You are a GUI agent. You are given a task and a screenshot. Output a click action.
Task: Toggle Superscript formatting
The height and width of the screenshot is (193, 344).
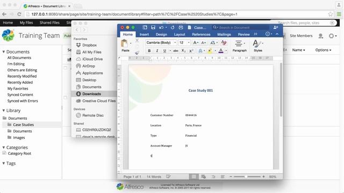point(191,51)
